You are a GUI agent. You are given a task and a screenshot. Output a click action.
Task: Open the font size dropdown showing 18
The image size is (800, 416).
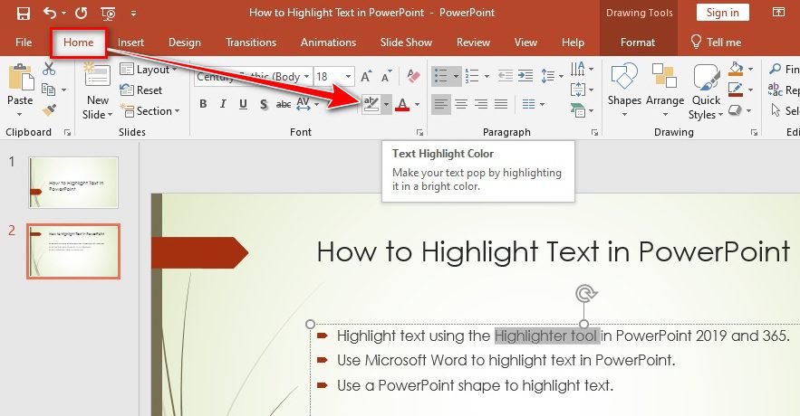(x=348, y=76)
